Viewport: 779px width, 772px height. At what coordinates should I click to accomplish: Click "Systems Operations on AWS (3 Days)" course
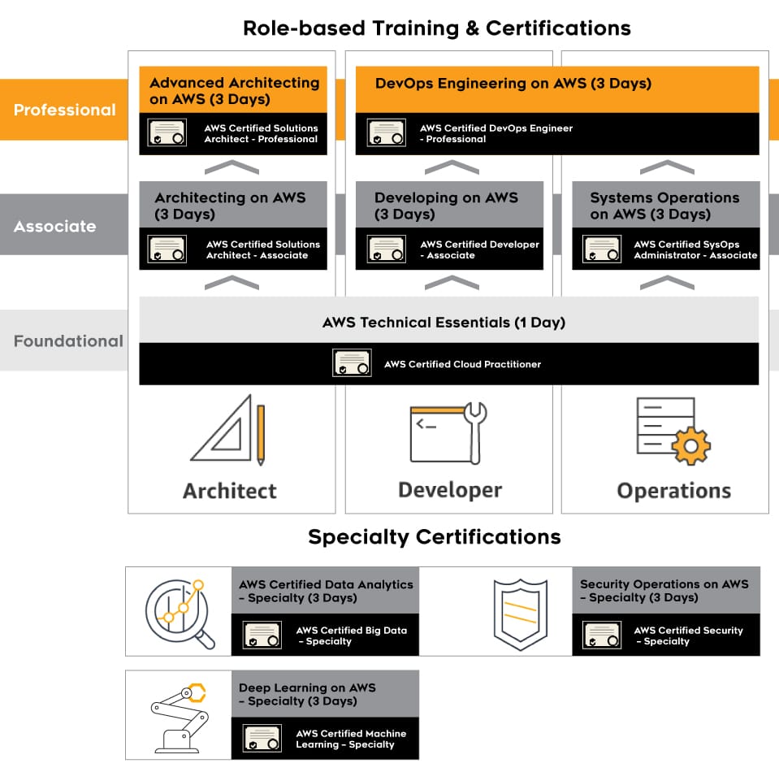664,206
